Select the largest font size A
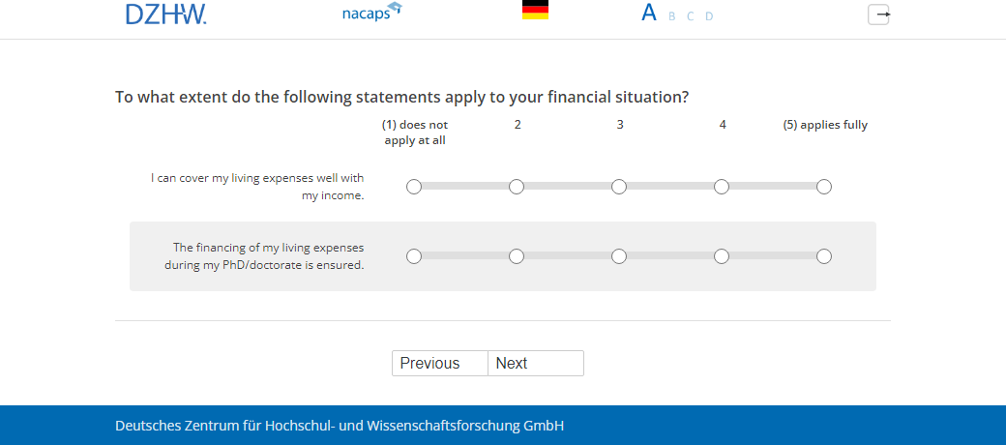The width and height of the screenshot is (1006, 445). pyautogui.click(x=649, y=14)
